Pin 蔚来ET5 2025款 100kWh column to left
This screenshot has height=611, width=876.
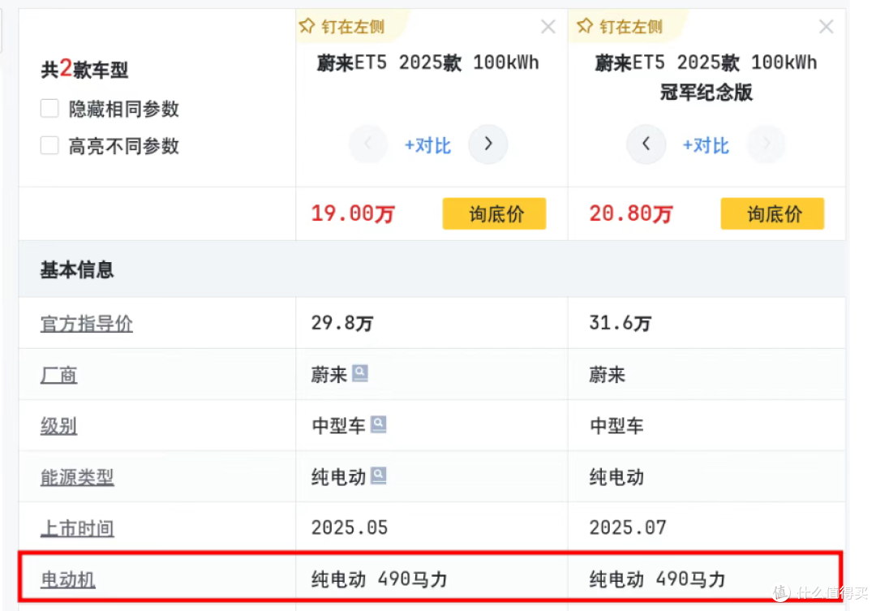[342, 26]
